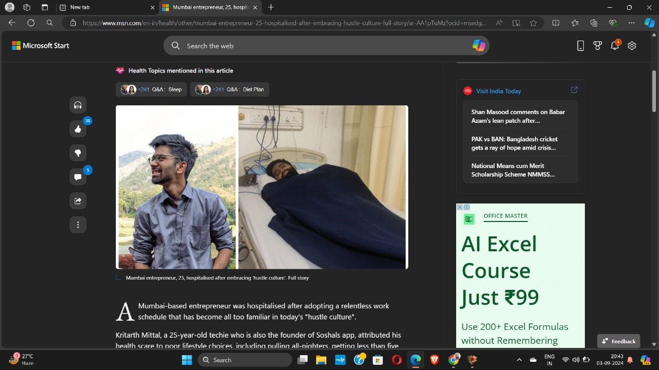Open the Q&A Sleep health topic
Screen dimensions: 659x370
coord(151,89)
